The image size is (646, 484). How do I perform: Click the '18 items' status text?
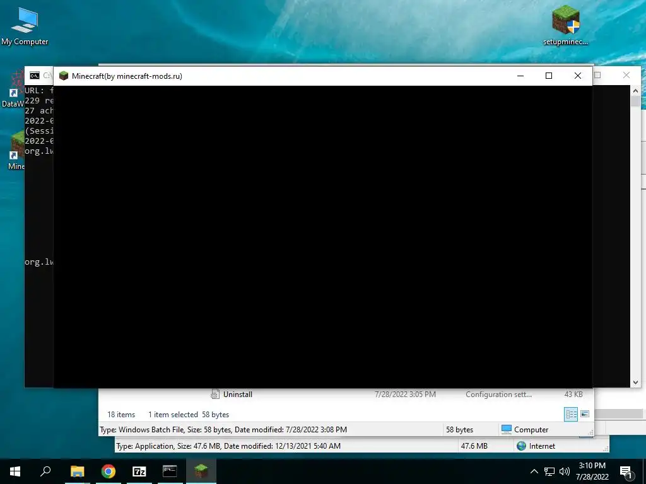[x=121, y=415]
